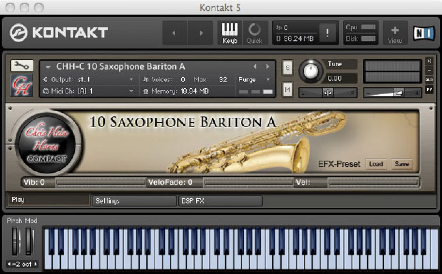Click the Max voices value 32

[x=223, y=80]
